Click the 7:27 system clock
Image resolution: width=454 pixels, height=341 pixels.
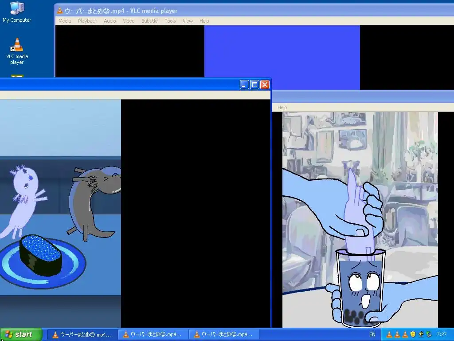(442, 335)
